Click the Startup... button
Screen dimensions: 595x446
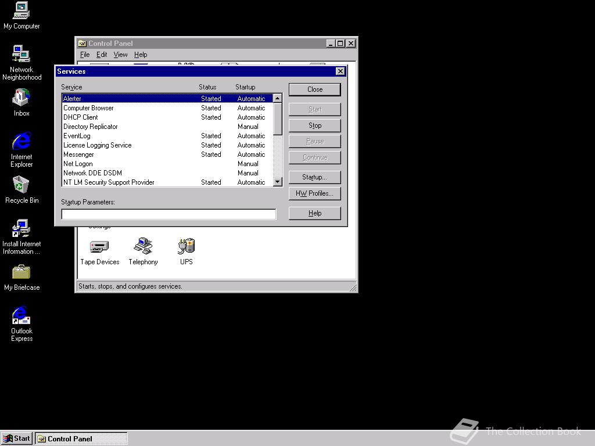[314, 177]
